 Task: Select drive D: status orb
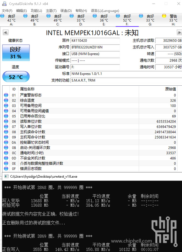tap(72, 16)
